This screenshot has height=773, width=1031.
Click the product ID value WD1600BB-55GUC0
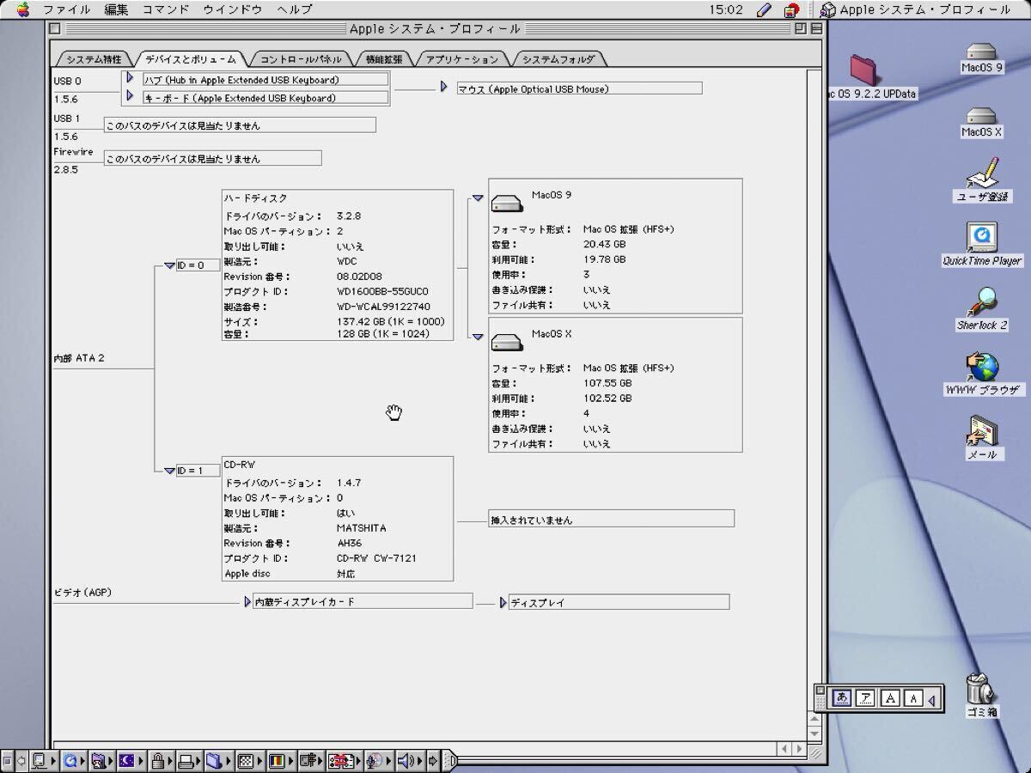click(382, 291)
